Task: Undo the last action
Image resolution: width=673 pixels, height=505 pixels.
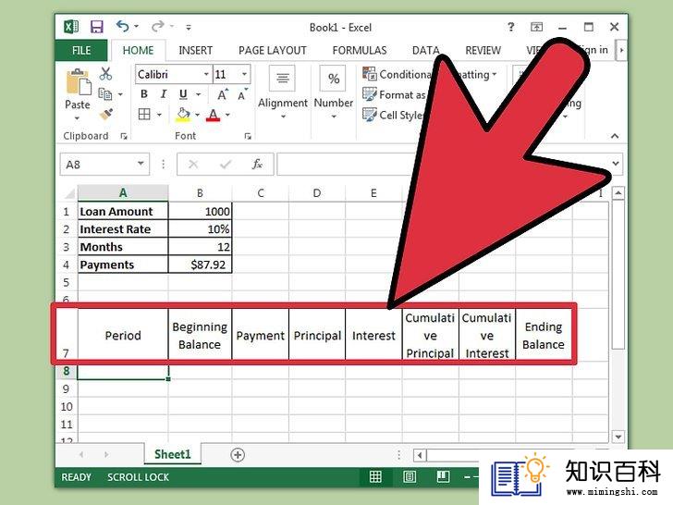Action: [x=122, y=27]
